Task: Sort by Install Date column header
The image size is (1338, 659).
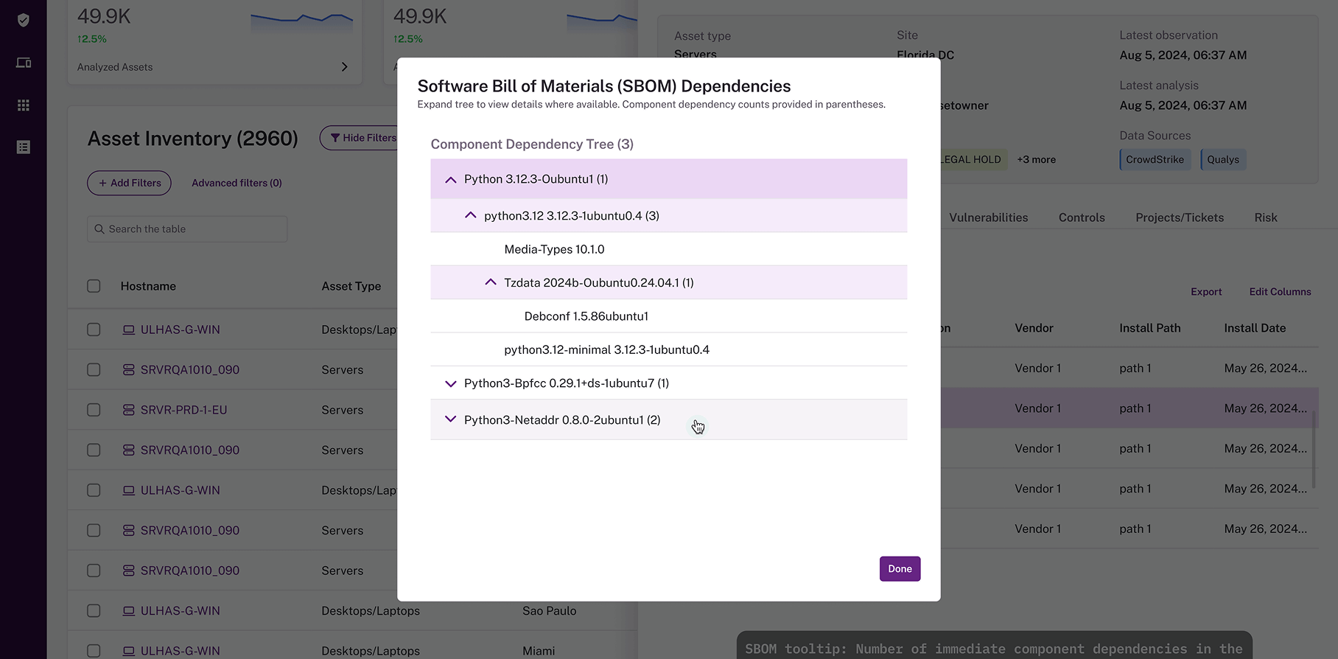Action: 1255,328
